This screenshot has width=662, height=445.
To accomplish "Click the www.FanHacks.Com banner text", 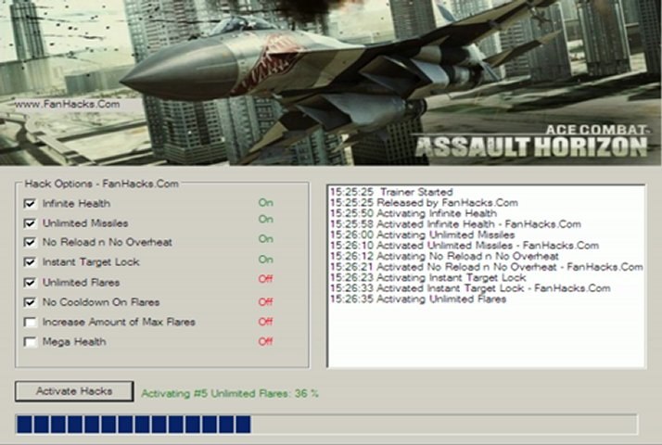I will click(67, 104).
